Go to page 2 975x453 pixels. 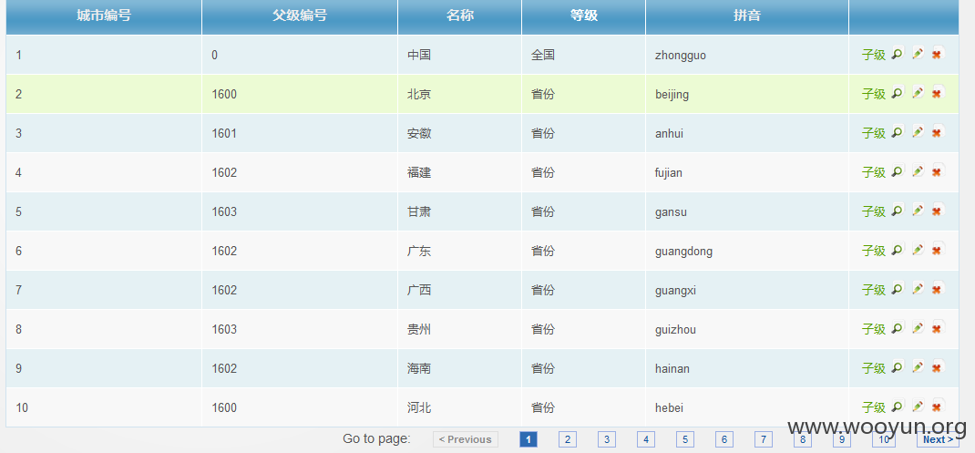pyautogui.click(x=567, y=439)
